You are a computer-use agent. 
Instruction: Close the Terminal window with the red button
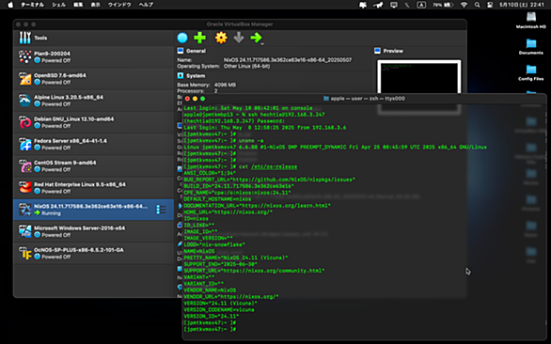187,99
